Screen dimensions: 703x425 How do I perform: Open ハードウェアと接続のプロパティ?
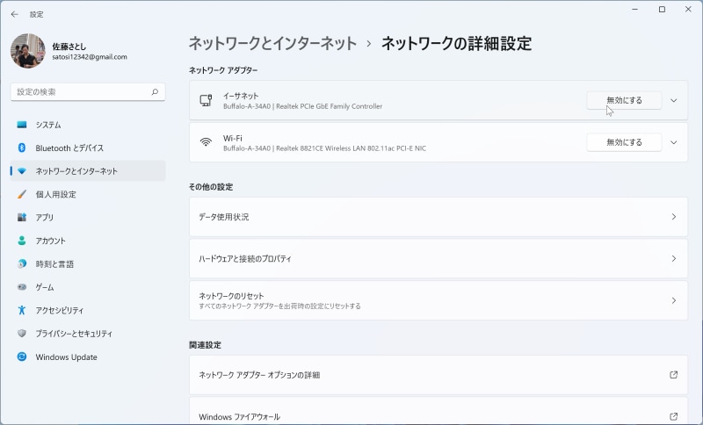[438, 259]
